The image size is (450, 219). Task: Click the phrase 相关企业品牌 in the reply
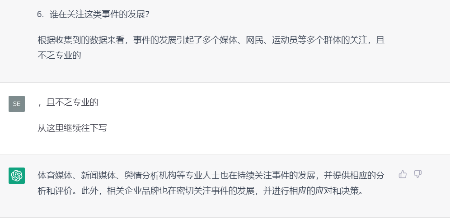pos(133,191)
